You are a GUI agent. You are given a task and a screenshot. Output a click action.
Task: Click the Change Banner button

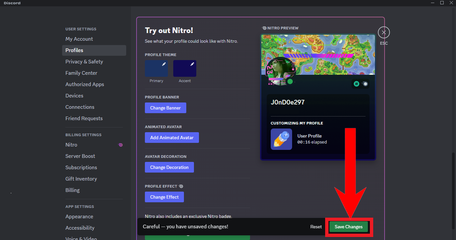[166, 108]
